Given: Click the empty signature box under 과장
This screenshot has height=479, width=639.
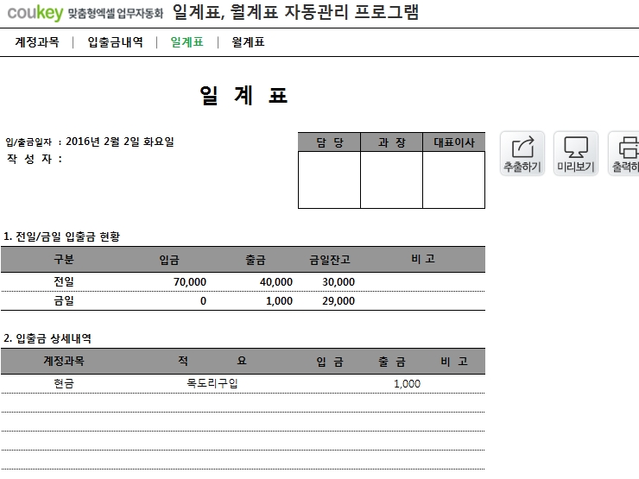Looking at the screenshot, I should (392, 180).
